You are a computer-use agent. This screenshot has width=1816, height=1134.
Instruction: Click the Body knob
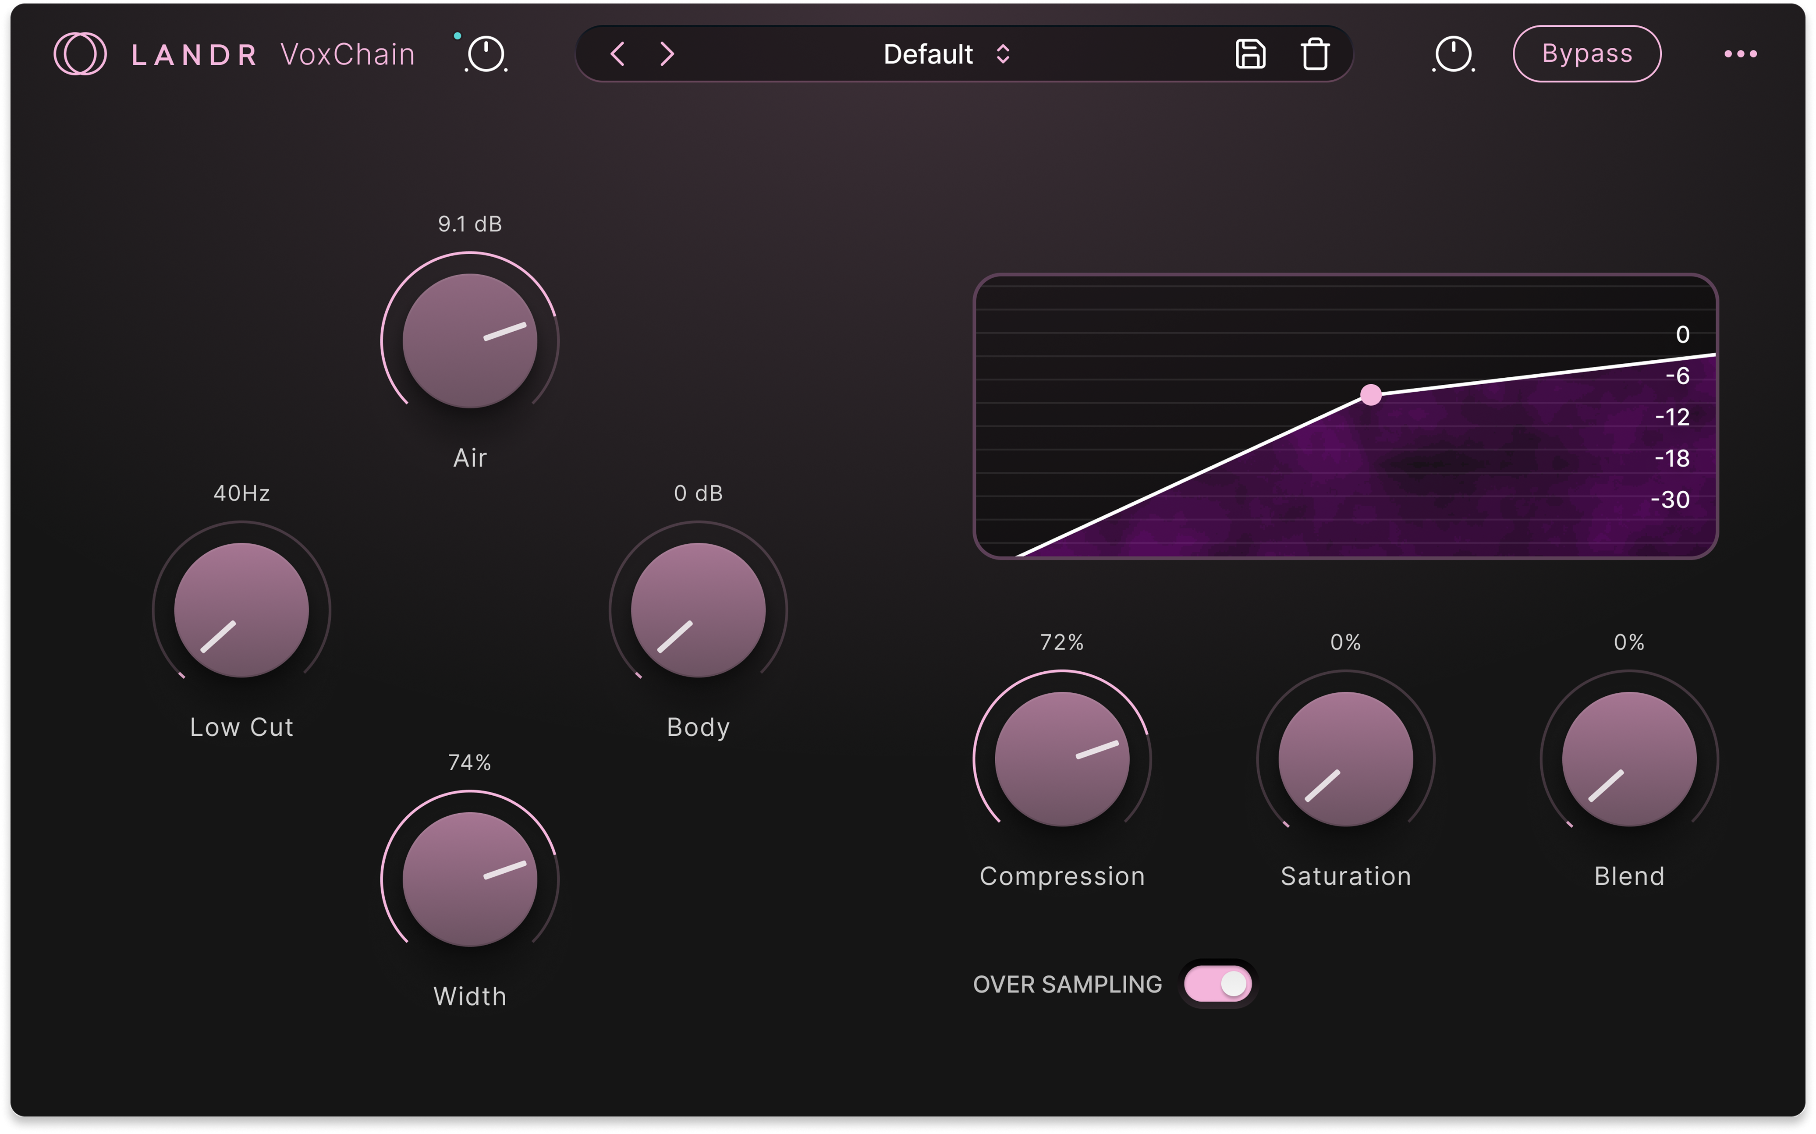pos(698,610)
